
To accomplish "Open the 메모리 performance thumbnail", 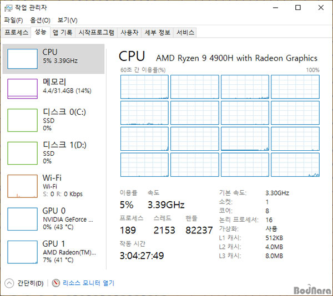I will 23,89.
